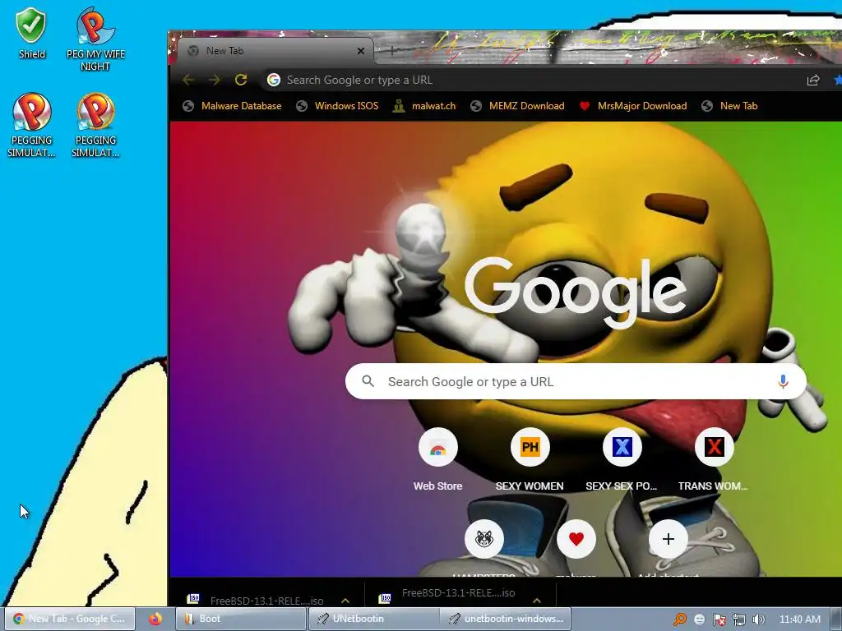Close the New Tab browser tab

[x=361, y=51]
